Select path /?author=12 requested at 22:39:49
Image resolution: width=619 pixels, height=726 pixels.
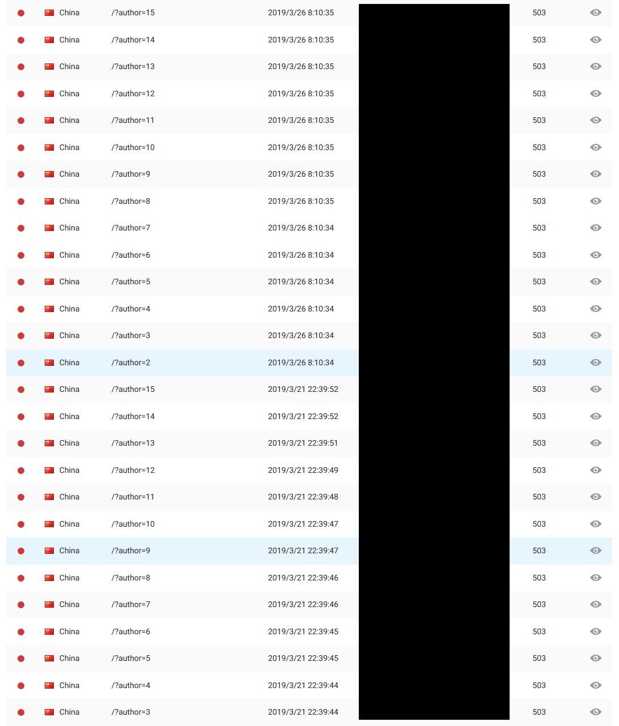(x=133, y=470)
